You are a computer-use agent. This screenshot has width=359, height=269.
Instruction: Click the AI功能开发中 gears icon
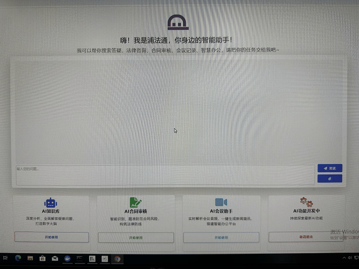(306, 202)
